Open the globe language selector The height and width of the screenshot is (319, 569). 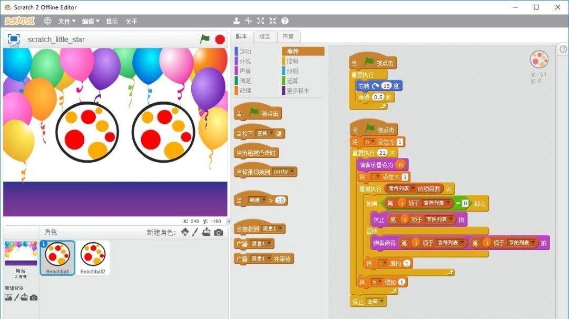(x=47, y=21)
